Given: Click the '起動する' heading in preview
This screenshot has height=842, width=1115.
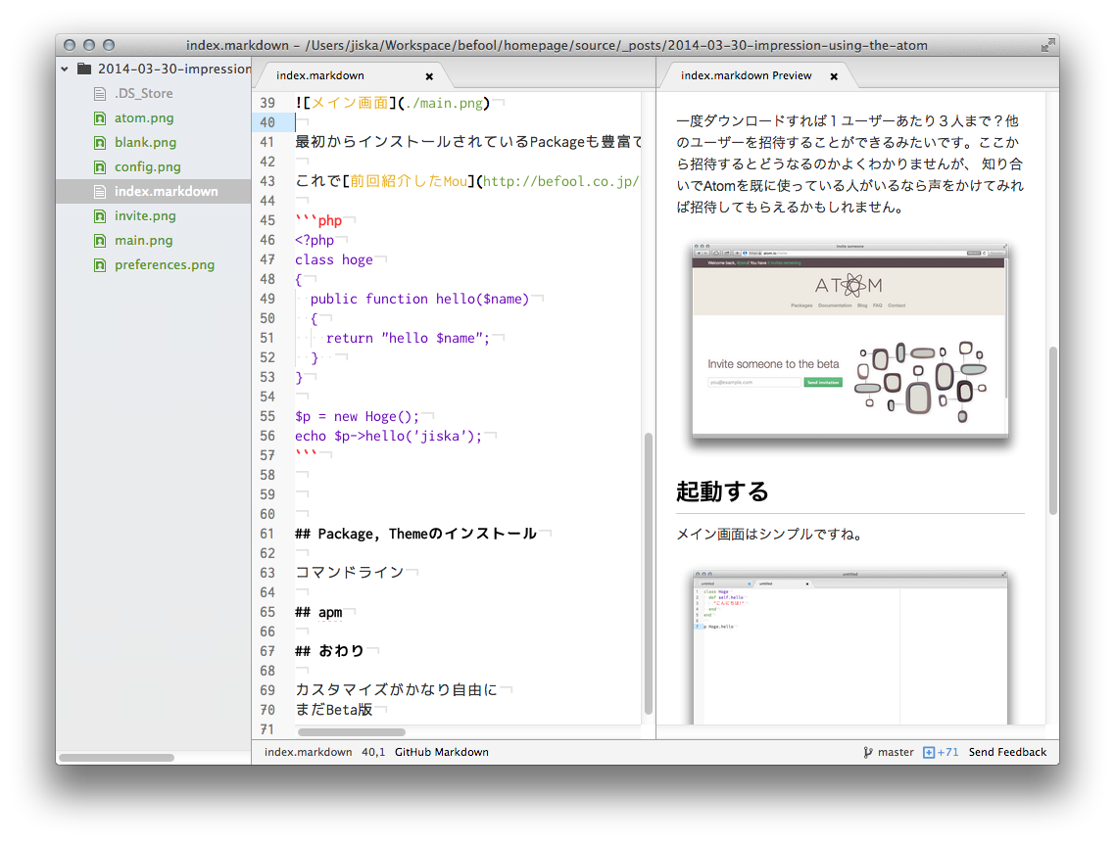Looking at the screenshot, I should pyautogui.click(x=722, y=491).
